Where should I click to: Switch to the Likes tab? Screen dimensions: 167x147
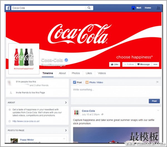pyautogui.click(x=89, y=73)
